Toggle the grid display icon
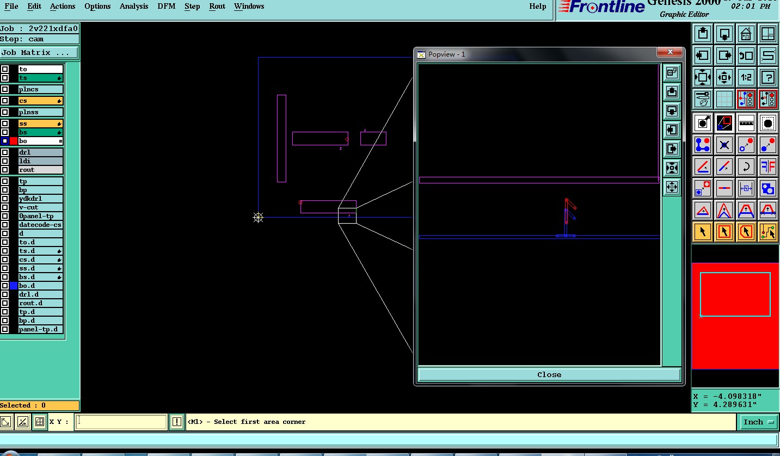 point(724,99)
